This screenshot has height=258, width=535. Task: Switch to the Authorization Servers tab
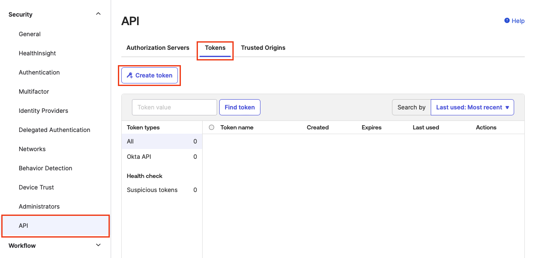click(x=157, y=48)
